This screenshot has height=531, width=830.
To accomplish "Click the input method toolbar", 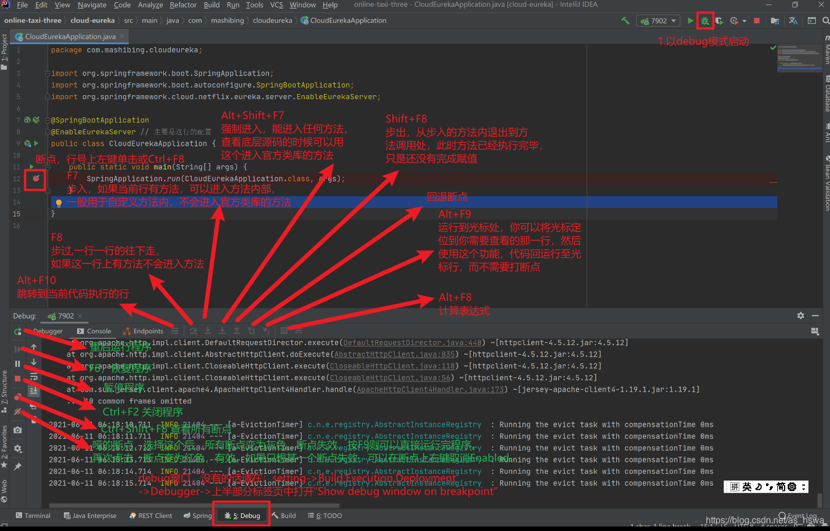I will tap(766, 487).
